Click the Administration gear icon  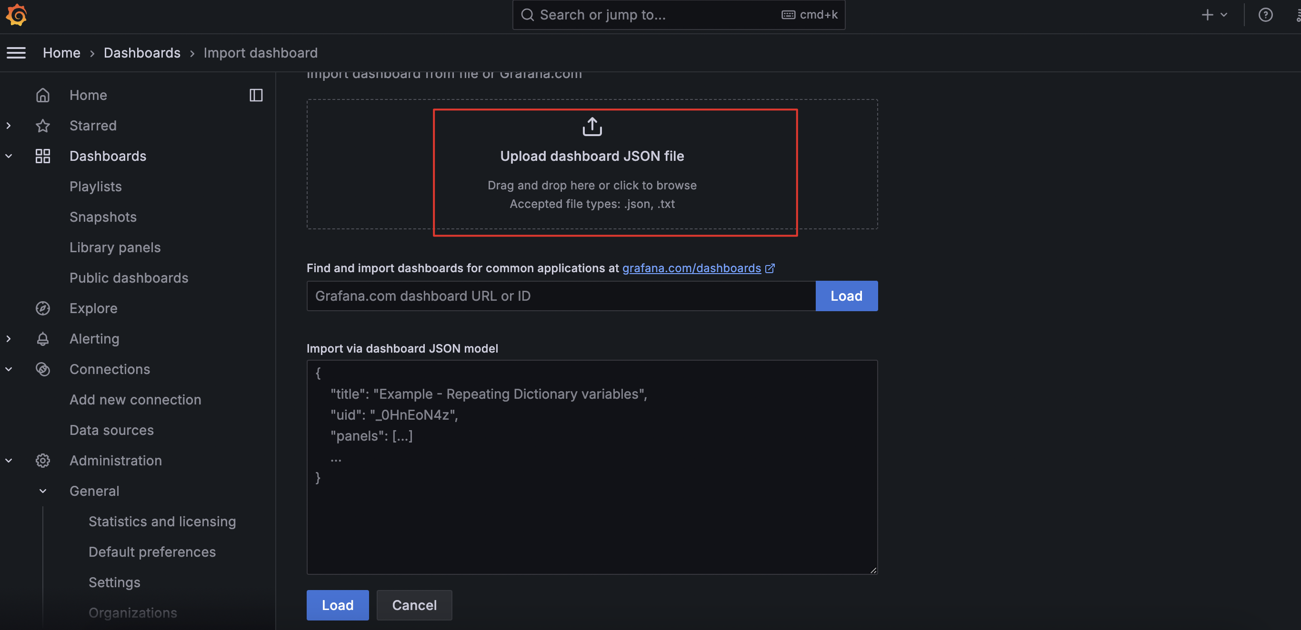click(43, 461)
